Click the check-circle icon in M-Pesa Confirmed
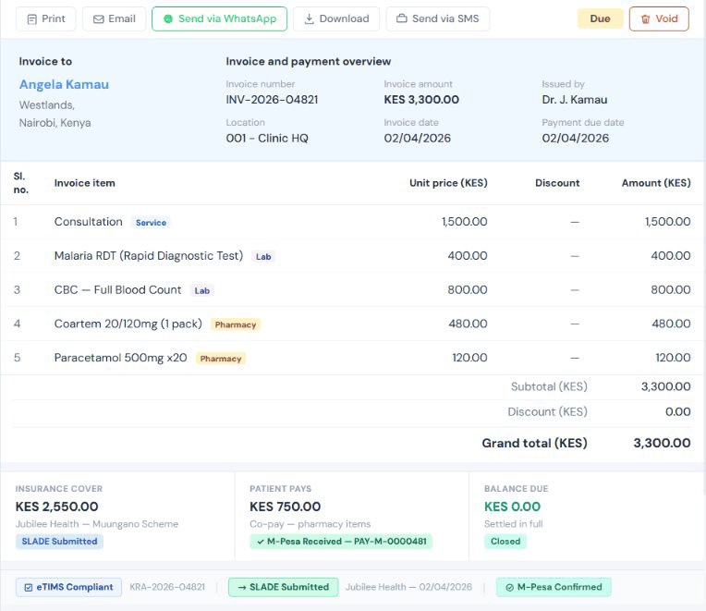Screen dimensions: 706x611 (510, 588)
